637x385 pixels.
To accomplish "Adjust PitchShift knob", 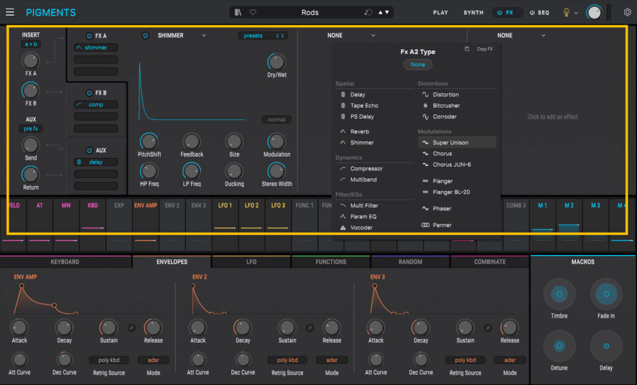I will pyautogui.click(x=149, y=141).
